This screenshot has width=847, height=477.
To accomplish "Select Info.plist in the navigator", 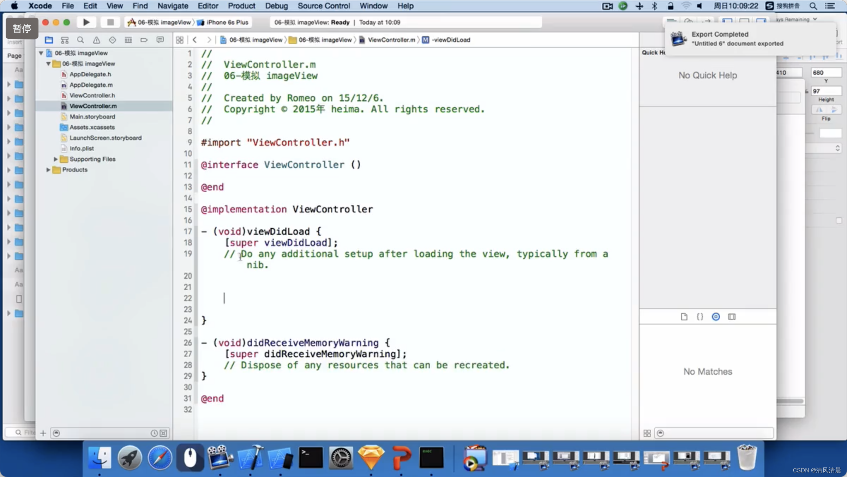I will 82,148.
